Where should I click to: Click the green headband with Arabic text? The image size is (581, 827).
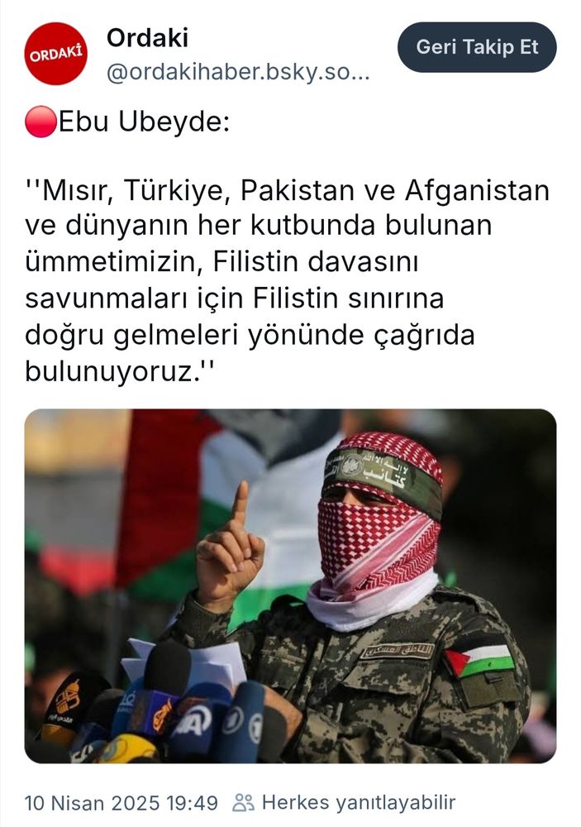[x=383, y=472]
